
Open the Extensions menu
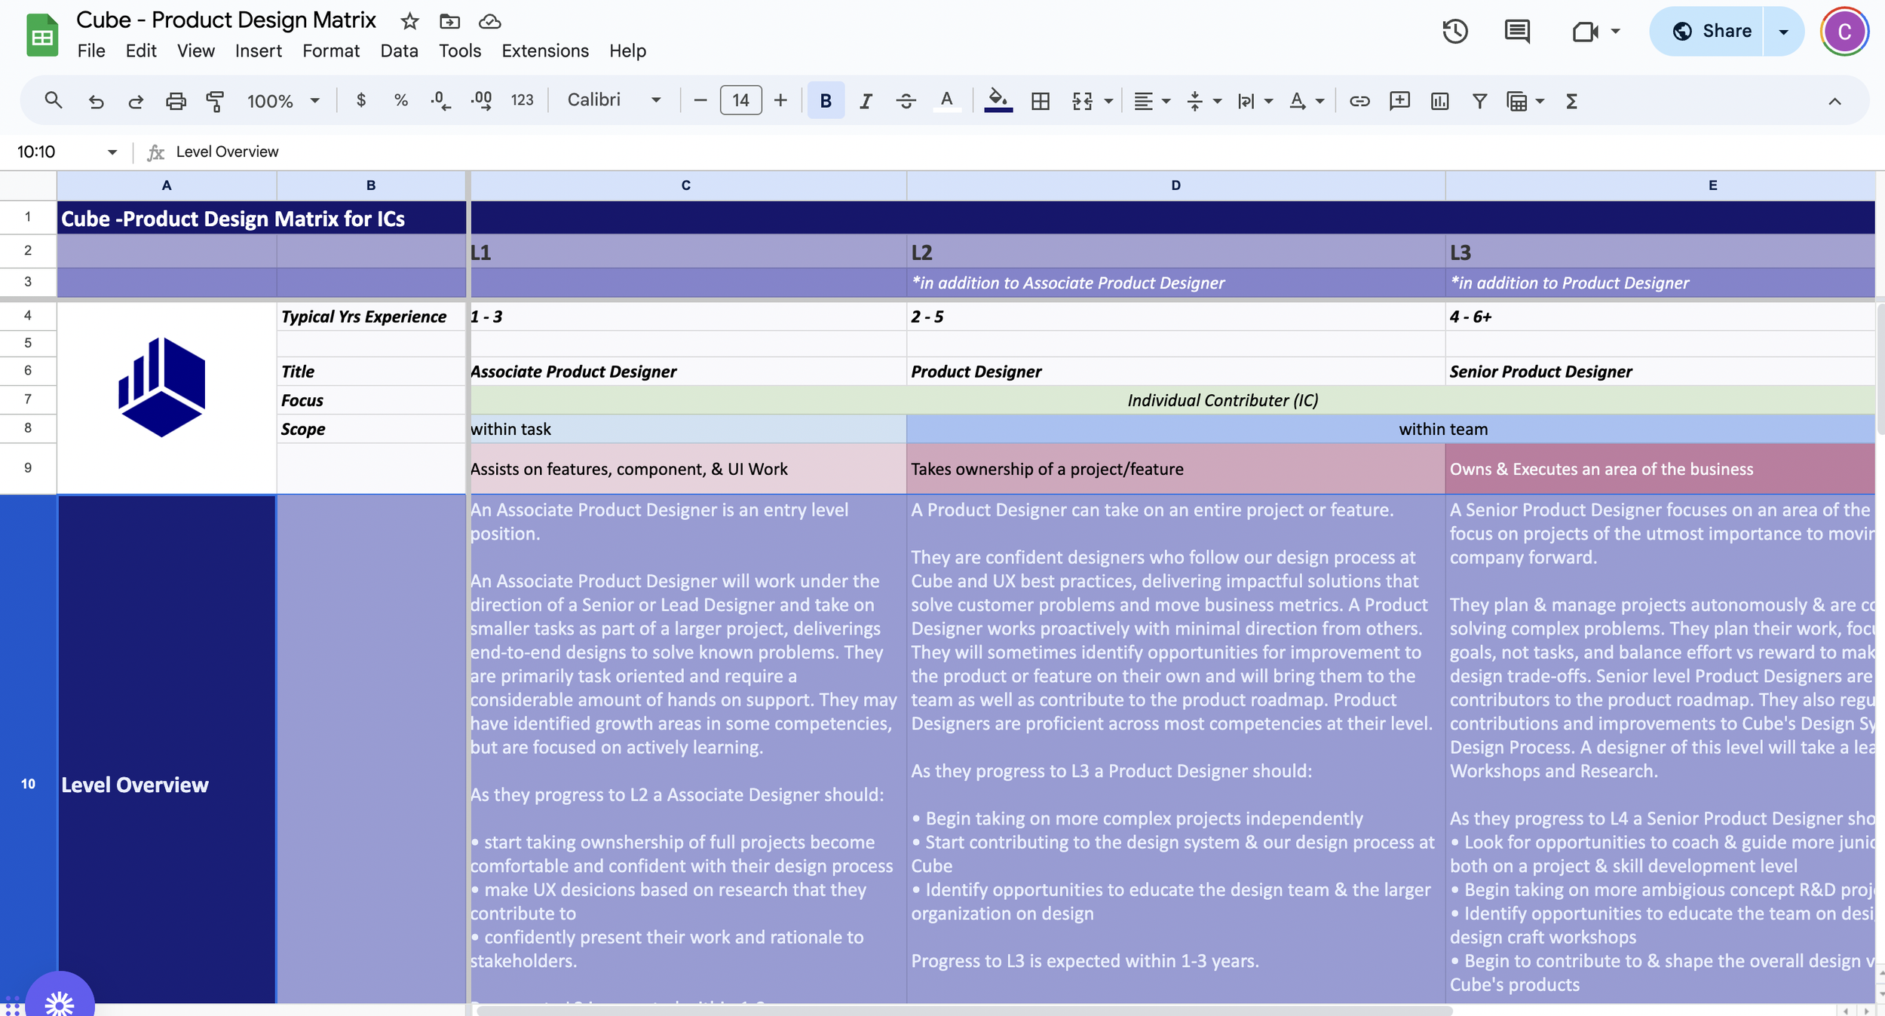click(544, 50)
